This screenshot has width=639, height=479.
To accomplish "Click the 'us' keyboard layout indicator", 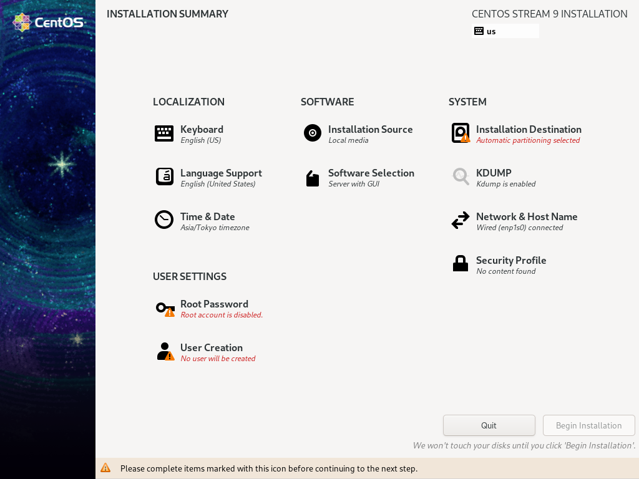I will (x=505, y=31).
